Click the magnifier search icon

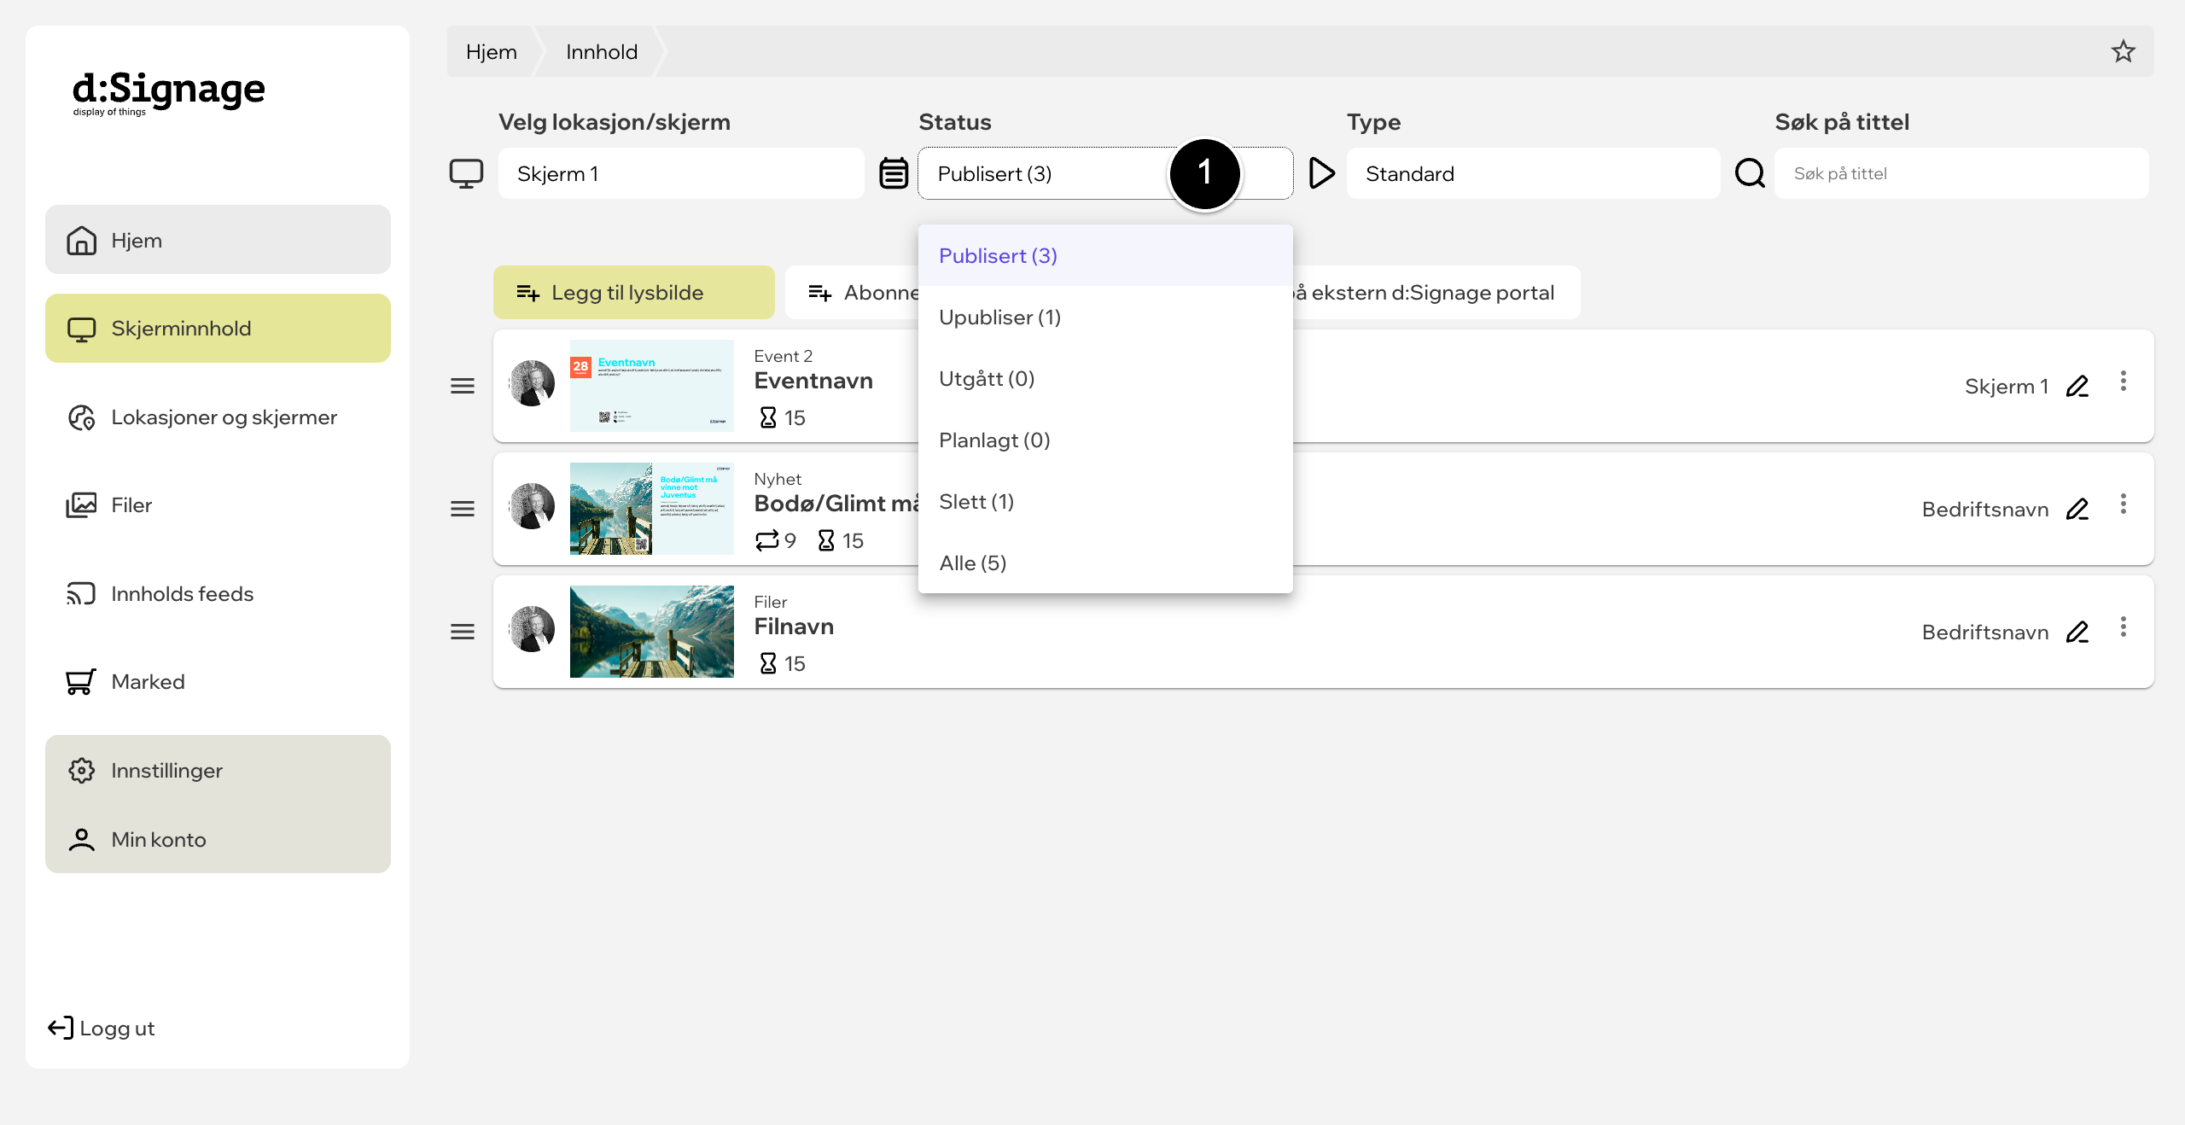(x=1750, y=173)
